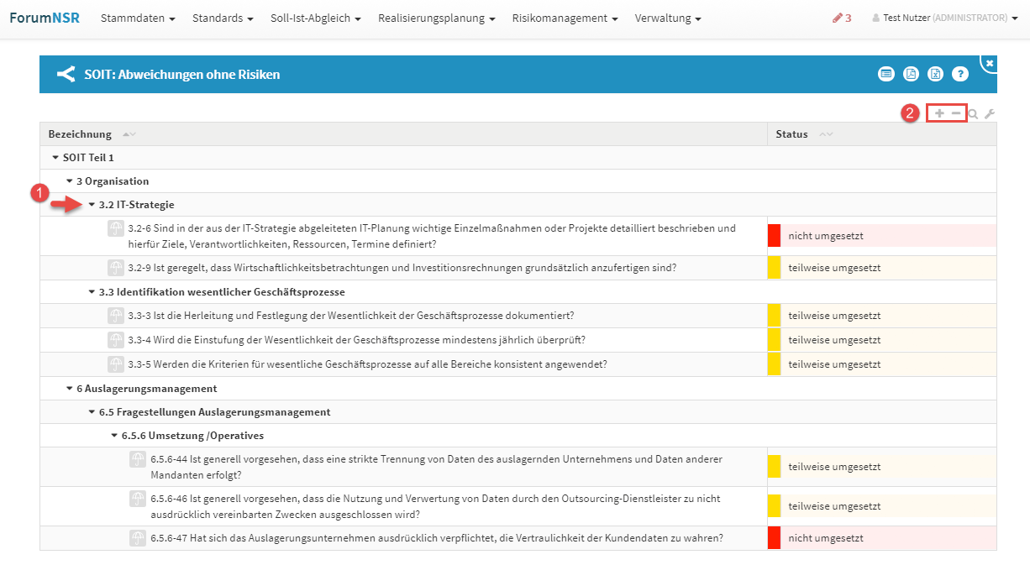Collapse the SOIT Teil 1 root node

pos(55,158)
